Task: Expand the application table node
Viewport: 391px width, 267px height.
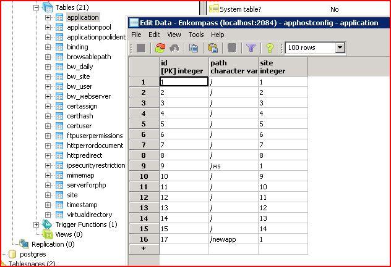Action: point(48,17)
